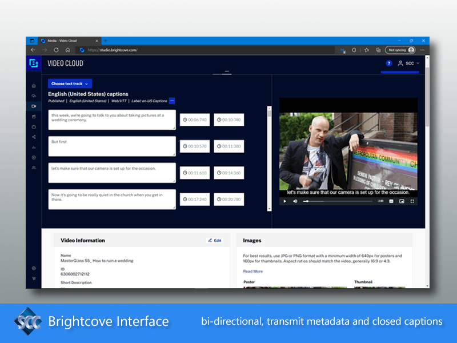
Task: Click the 'Published' status text
Action: click(x=56, y=101)
